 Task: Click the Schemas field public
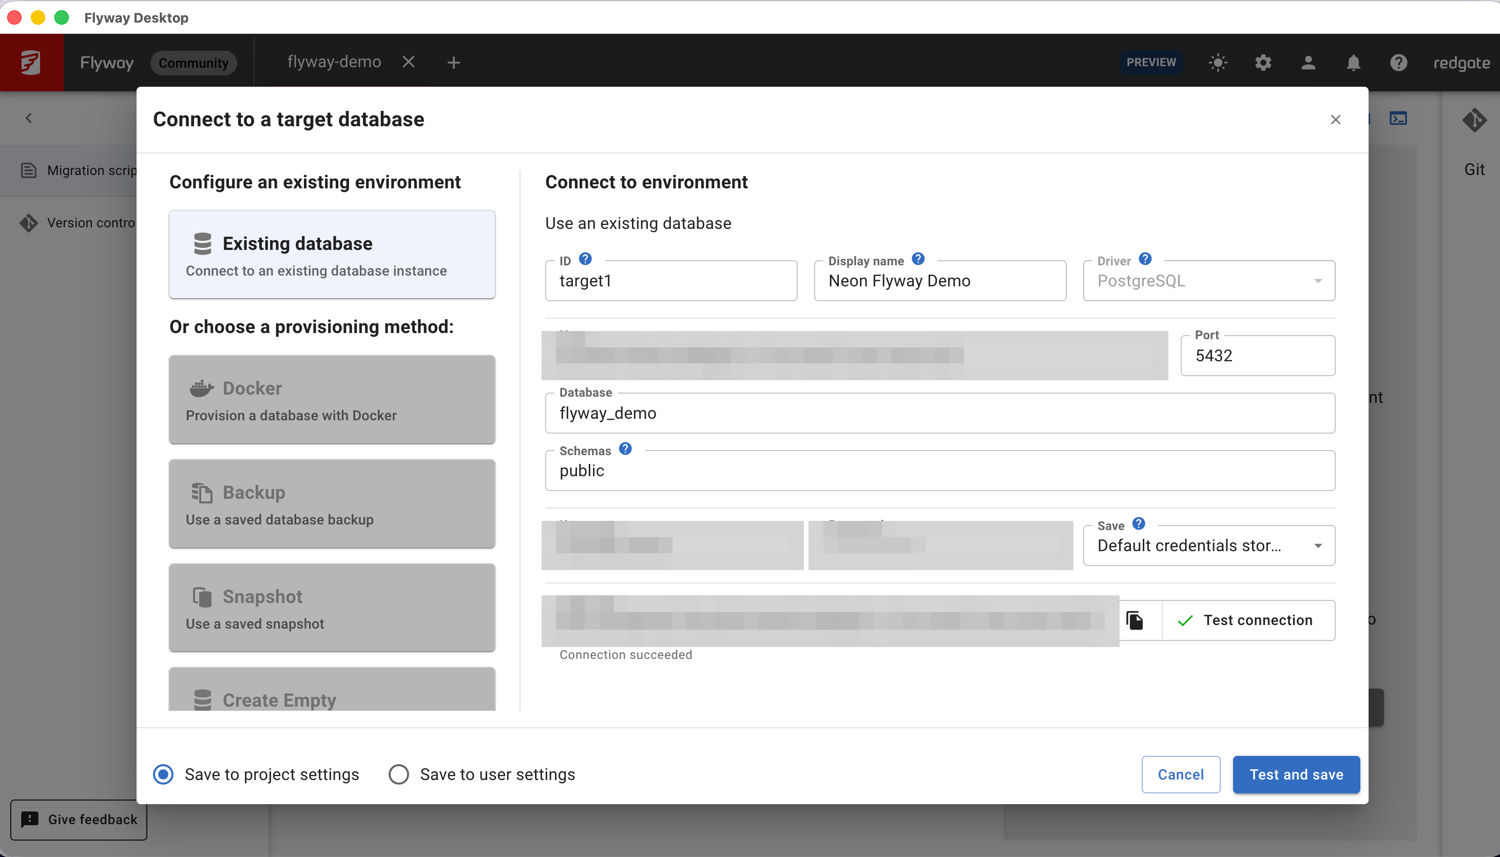tap(940, 471)
